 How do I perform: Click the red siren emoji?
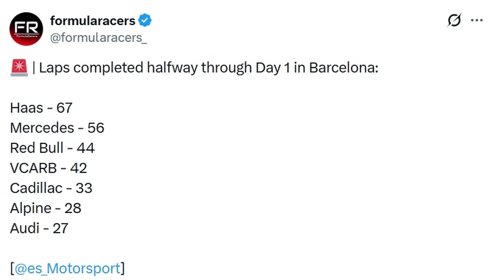18,68
